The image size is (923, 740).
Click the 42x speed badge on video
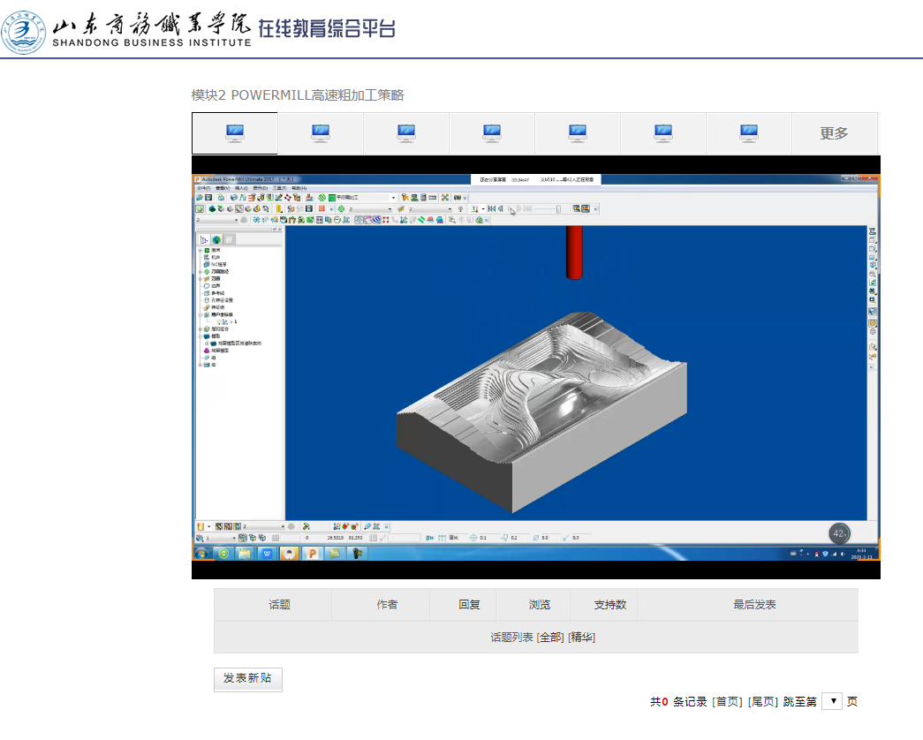tap(840, 533)
